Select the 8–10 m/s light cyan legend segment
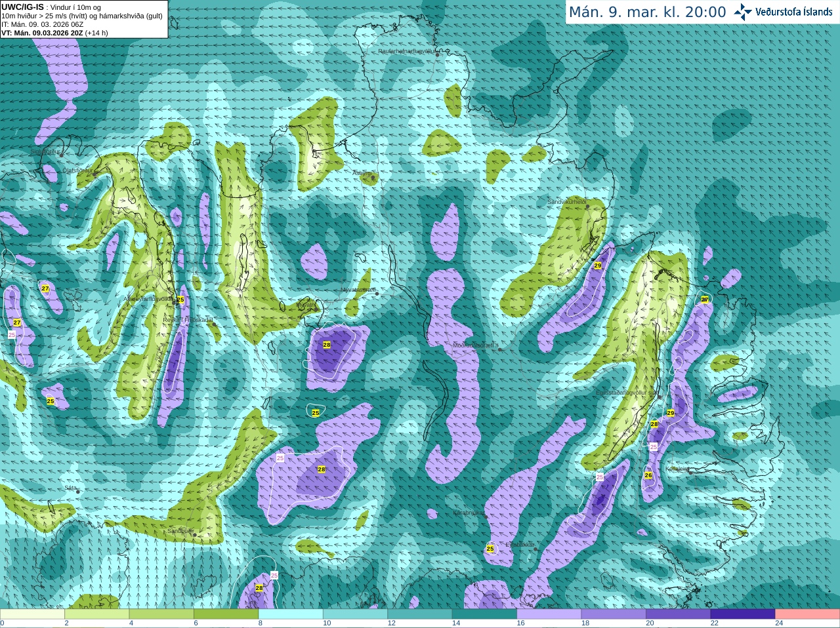 coord(291,614)
